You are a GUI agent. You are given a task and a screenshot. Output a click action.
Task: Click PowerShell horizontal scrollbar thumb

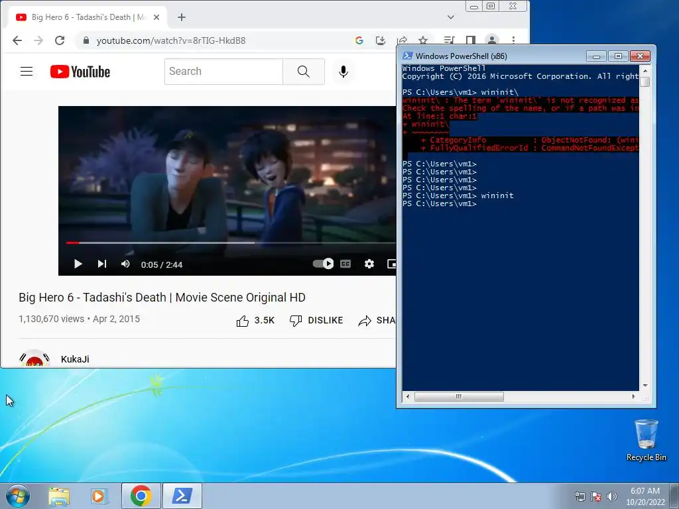(459, 396)
